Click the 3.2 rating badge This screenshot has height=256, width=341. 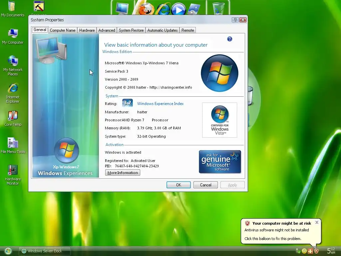pyautogui.click(x=128, y=103)
